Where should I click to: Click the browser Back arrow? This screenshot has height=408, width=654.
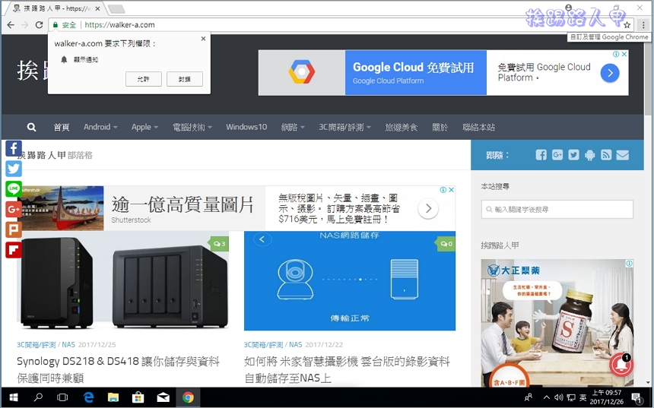11,24
